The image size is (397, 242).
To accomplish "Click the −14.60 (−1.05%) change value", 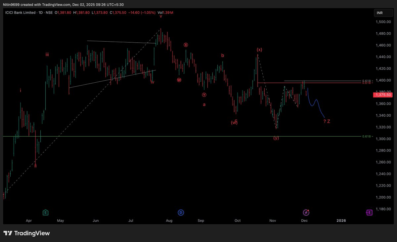I will pos(142,13).
